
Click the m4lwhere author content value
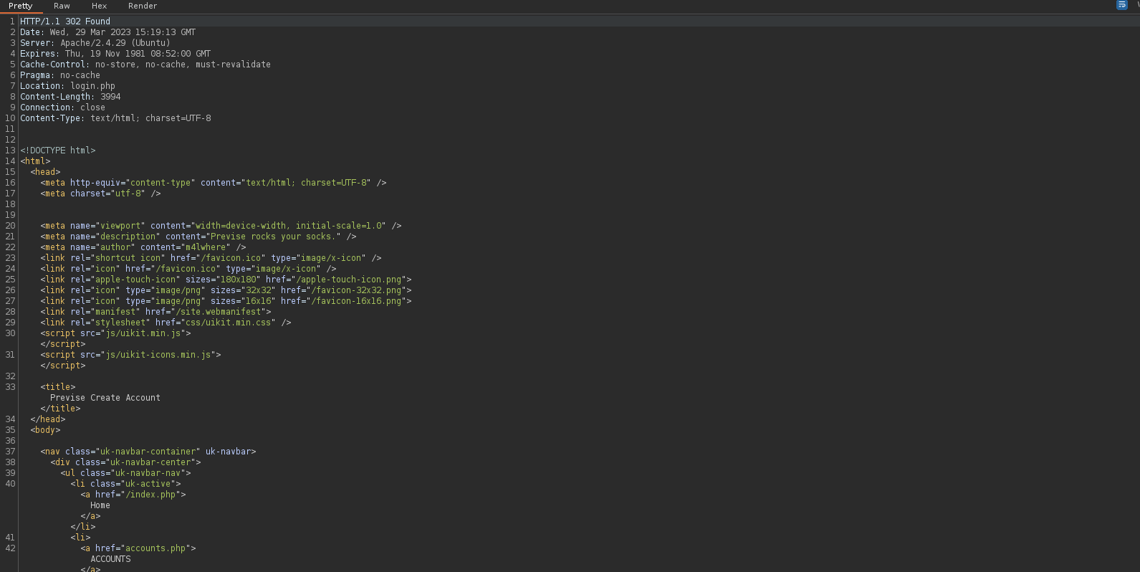click(x=208, y=247)
